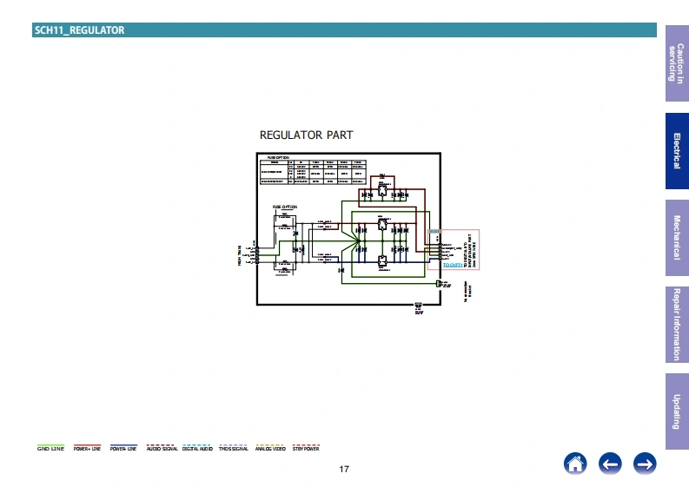The image size is (689, 487).
Task: Open the Mechanical side tab
Action: click(677, 238)
